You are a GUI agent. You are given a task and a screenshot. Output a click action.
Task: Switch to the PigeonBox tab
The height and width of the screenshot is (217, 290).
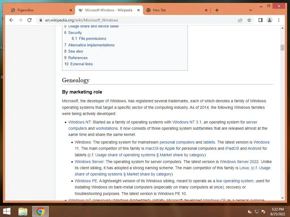pyautogui.click(x=41, y=10)
